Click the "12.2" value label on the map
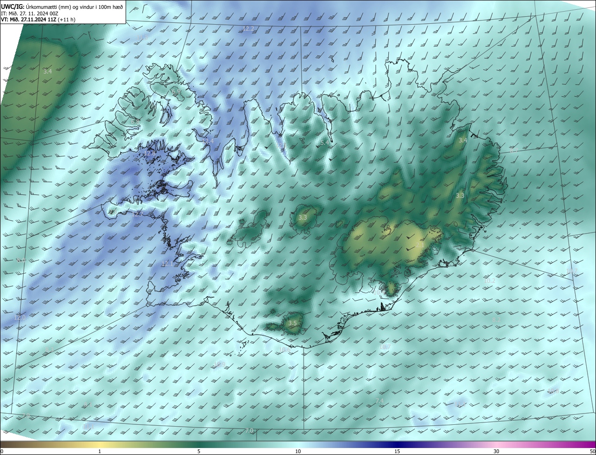The height and width of the screenshot is (455, 596). (249, 29)
